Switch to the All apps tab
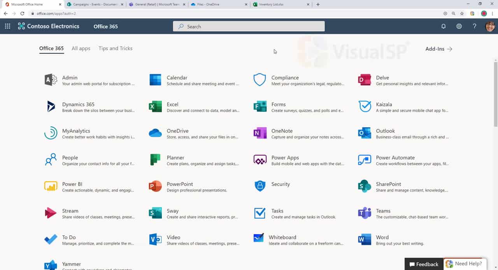498x270 pixels. click(81, 49)
